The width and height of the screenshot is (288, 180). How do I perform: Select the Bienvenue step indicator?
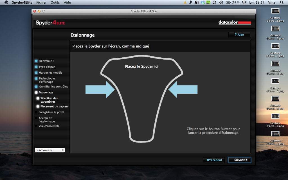click(x=36, y=61)
